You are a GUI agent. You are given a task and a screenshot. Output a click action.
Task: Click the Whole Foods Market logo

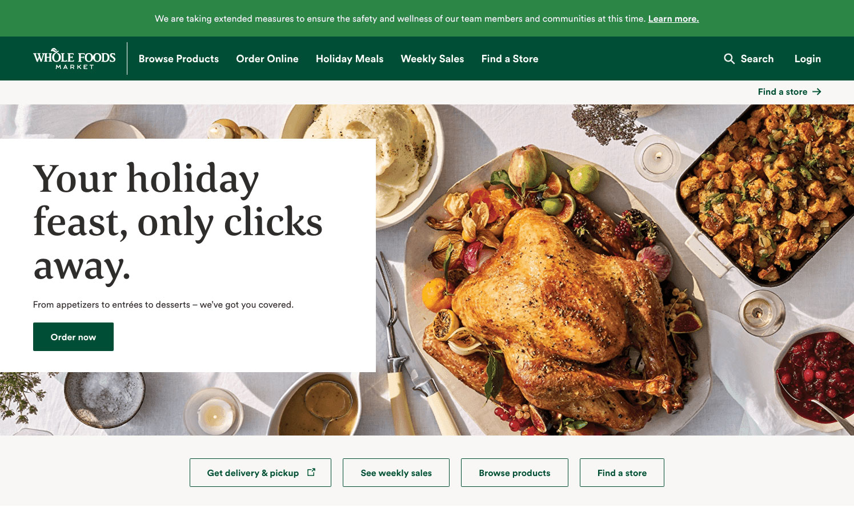74,59
